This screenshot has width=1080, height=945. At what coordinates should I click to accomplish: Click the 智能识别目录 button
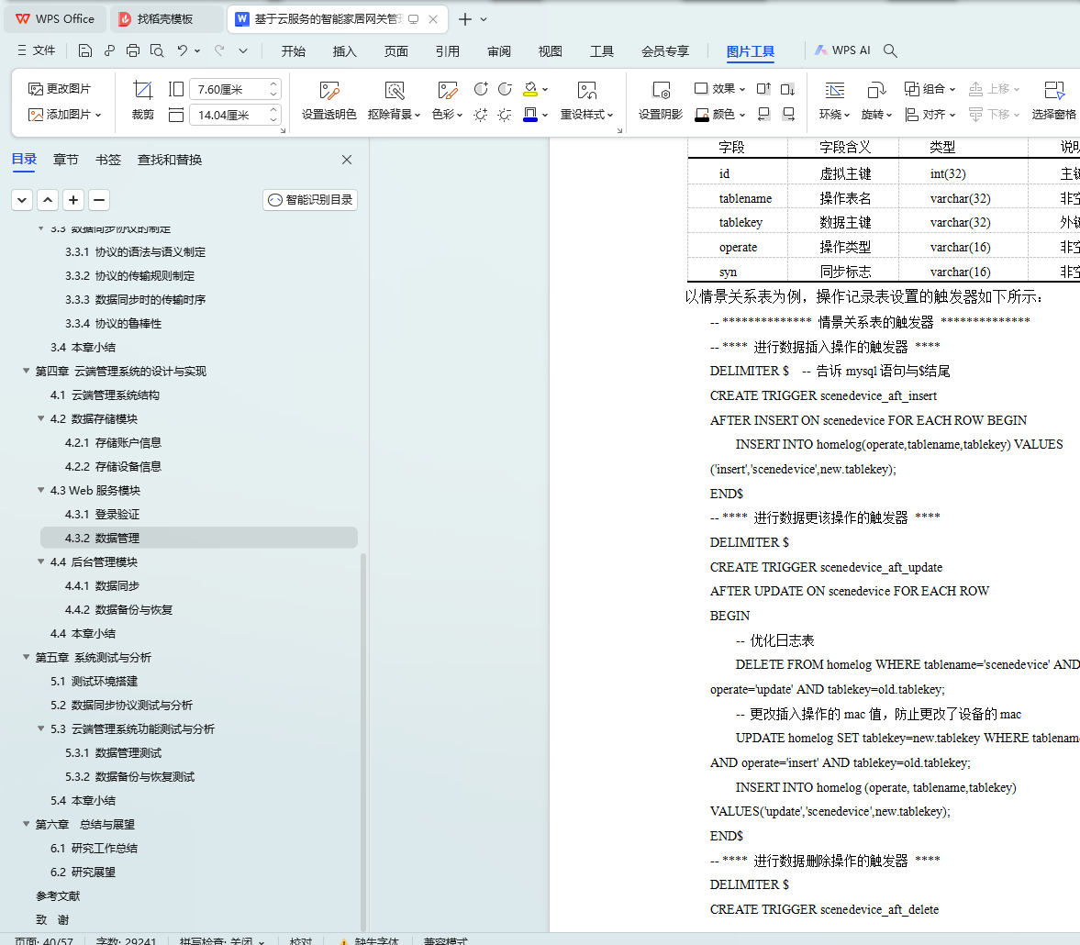310,200
